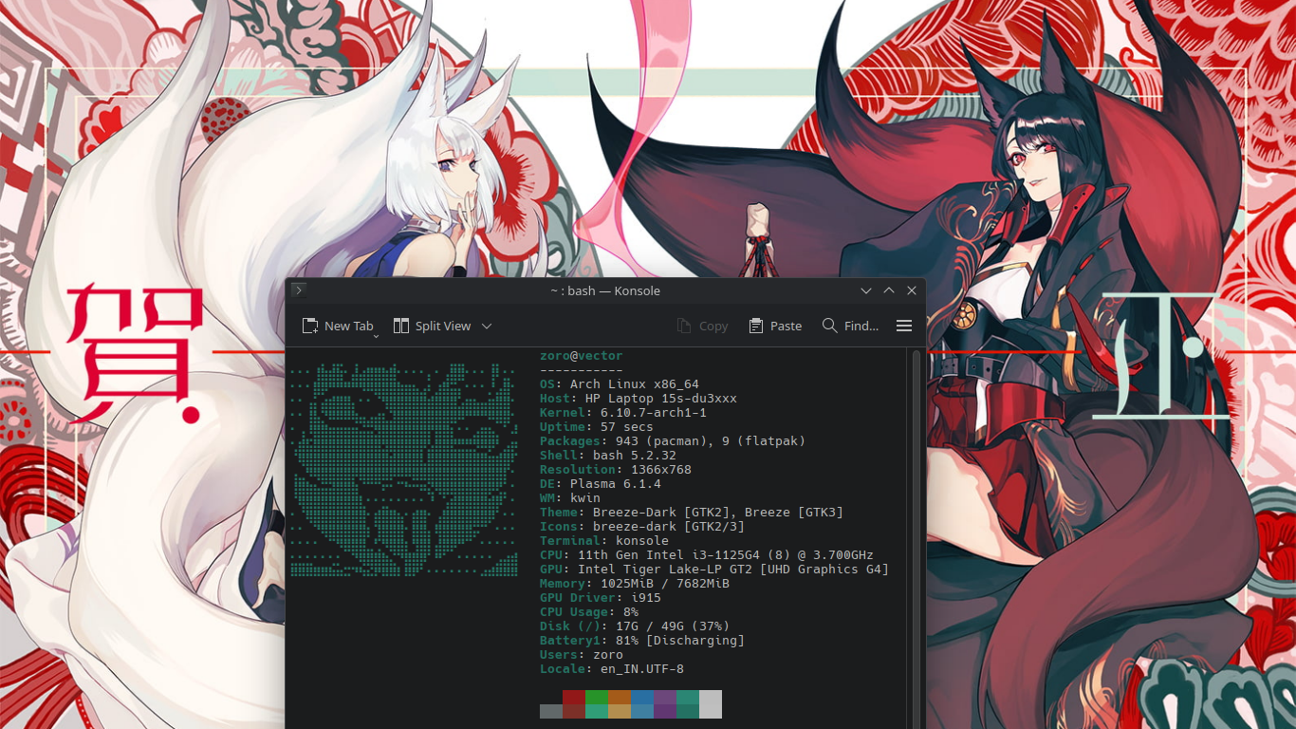Click the Konsole vertical scrollbar
This screenshot has height=729, width=1296.
coord(916,538)
